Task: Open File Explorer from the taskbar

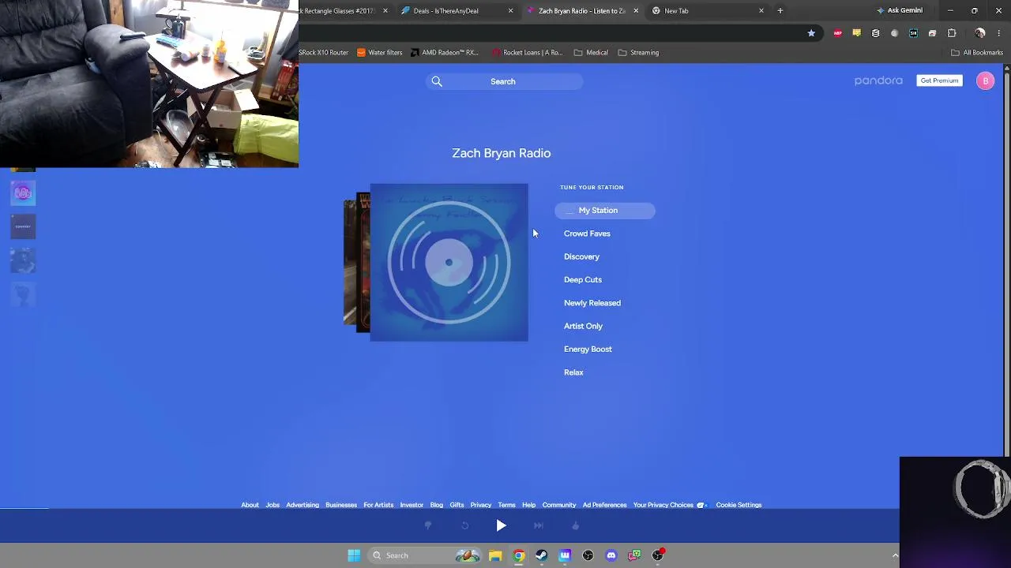Action: pyautogui.click(x=495, y=555)
